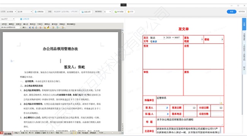Open the 插入 menu in the editor
The image size is (247, 138).
[x=25, y=24]
